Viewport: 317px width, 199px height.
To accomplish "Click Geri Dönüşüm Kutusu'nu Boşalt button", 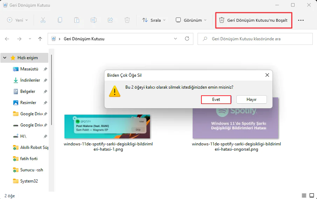I will (x=254, y=20).
